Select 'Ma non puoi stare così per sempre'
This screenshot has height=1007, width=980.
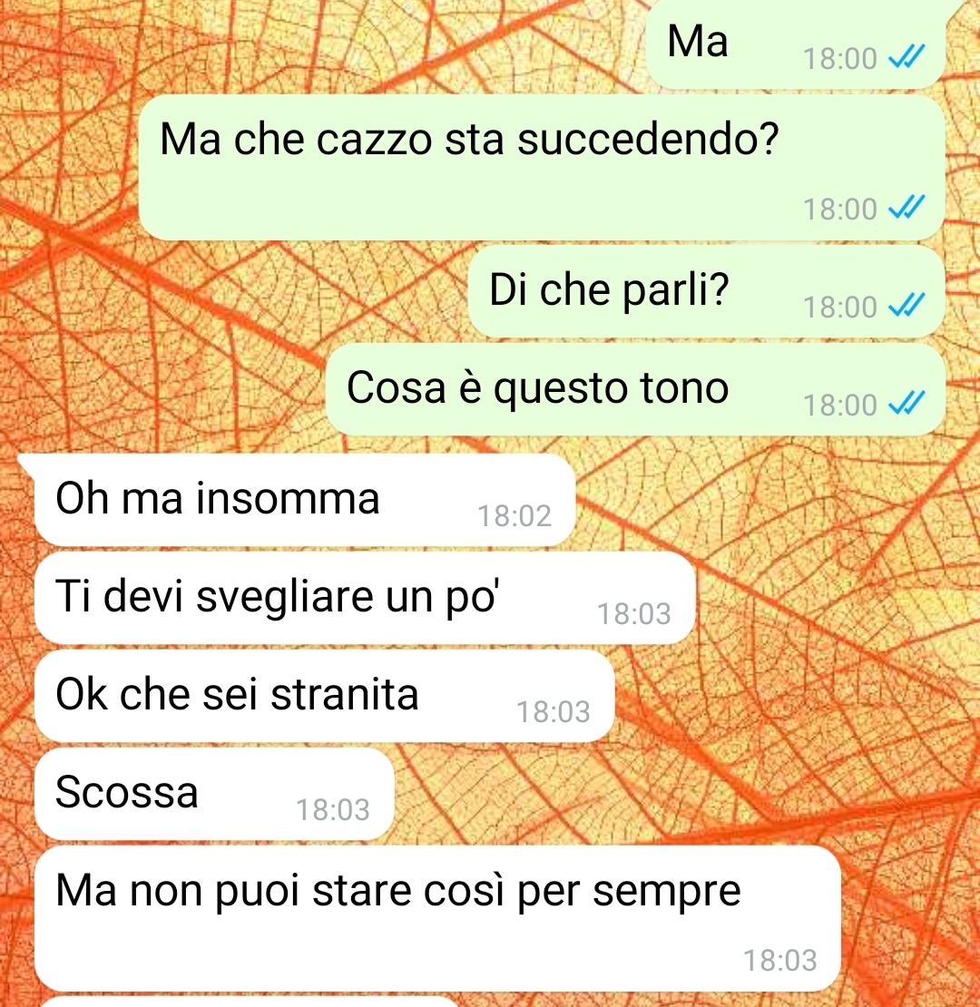[x=438, y=918]
